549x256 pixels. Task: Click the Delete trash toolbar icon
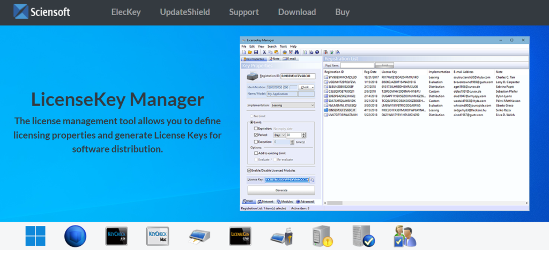pos(291,52)
